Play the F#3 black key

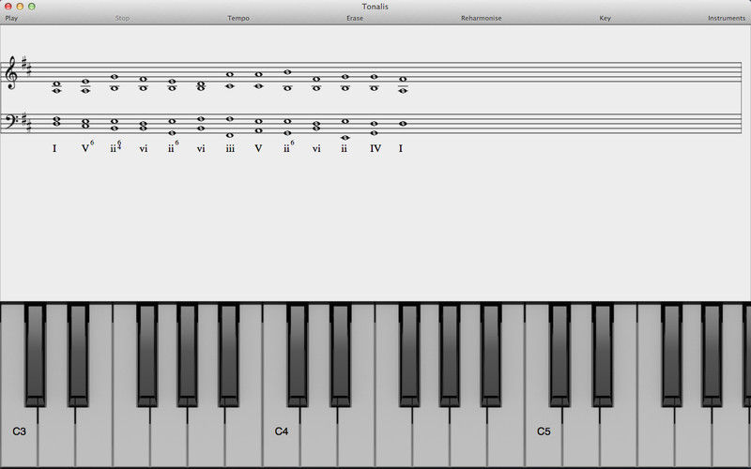147,355
